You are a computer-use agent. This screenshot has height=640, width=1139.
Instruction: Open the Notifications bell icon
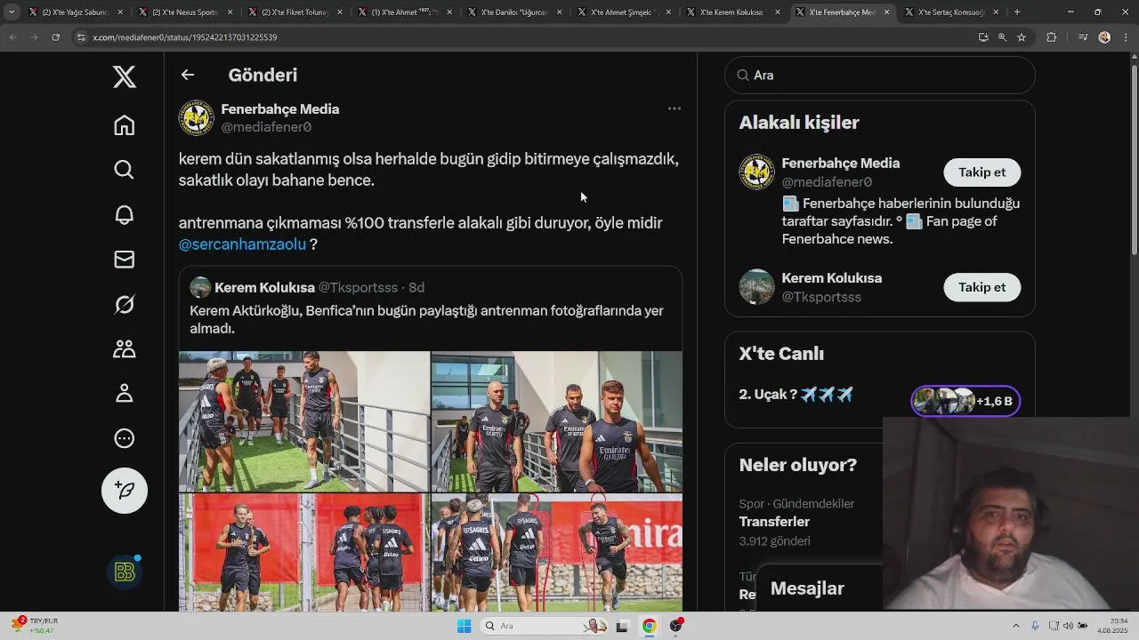pyautogui.click(x=125, y=214)
